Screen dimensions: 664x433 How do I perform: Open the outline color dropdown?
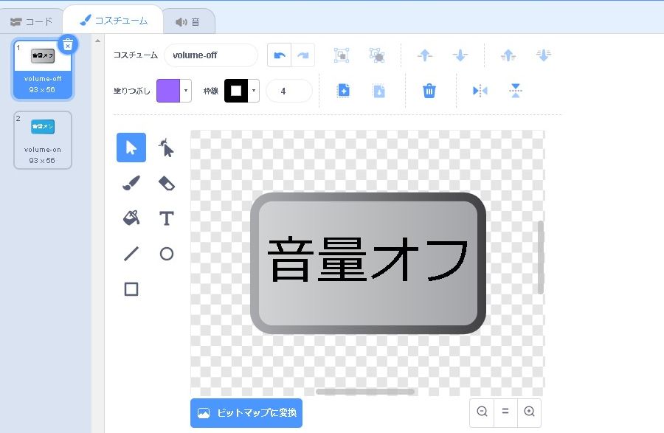[x=242, y=91]
